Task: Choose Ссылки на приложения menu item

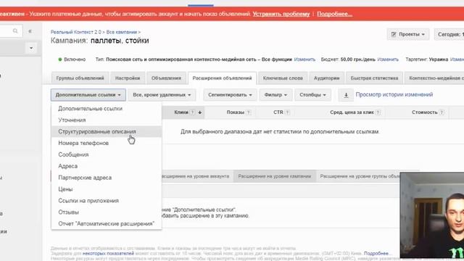Action: (x=107, y=201)
